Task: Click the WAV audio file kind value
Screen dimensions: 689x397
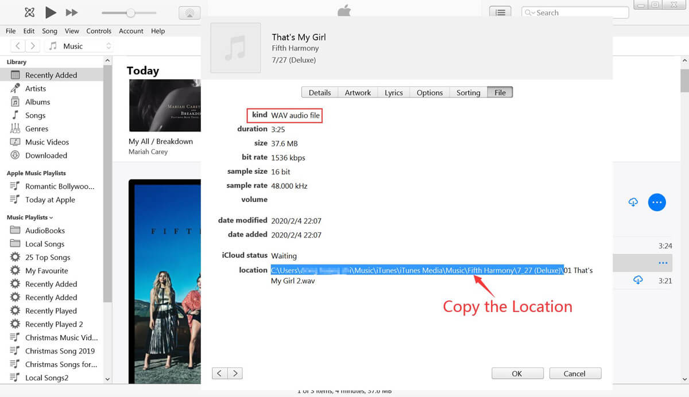Action: (294, 115)
